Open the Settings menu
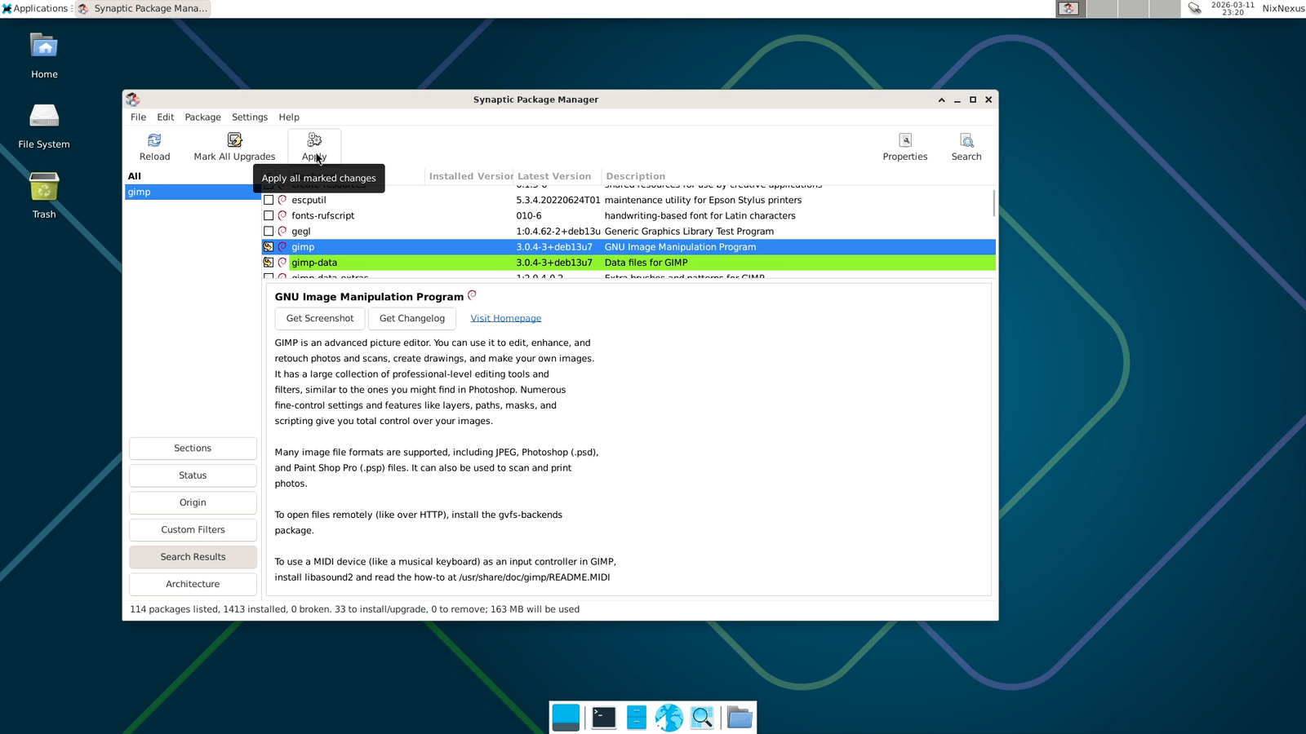1306x734 pixels. point(250,117)
